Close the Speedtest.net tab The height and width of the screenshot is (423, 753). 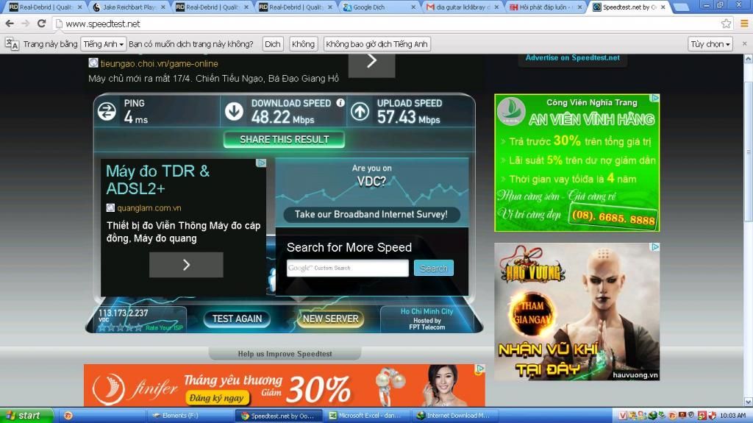click(663, 7)
